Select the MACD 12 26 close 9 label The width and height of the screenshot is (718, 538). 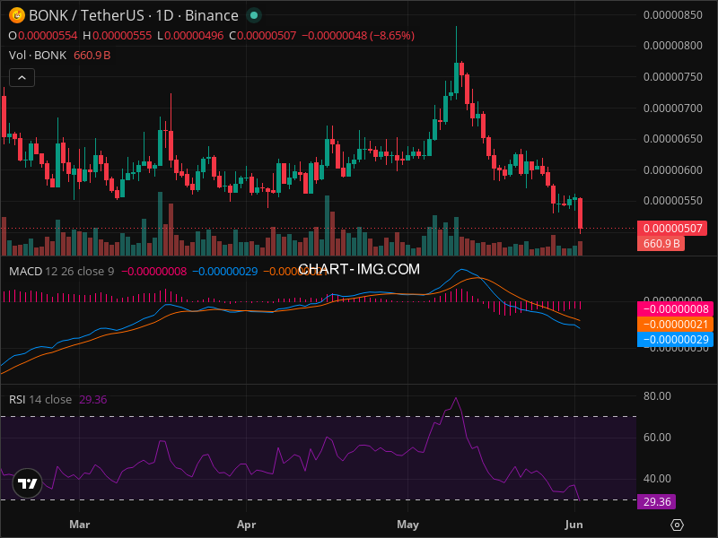tap(61, 272)
